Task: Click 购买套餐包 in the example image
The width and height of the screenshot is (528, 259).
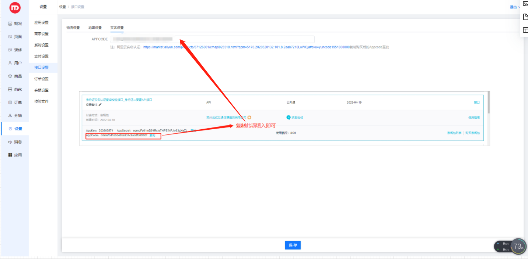Action: 472,133
